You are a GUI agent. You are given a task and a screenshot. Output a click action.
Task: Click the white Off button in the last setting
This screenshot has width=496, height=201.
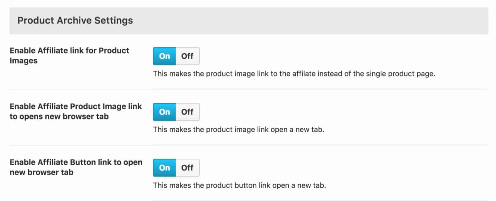pyautogui.click(x=188, y=168)
